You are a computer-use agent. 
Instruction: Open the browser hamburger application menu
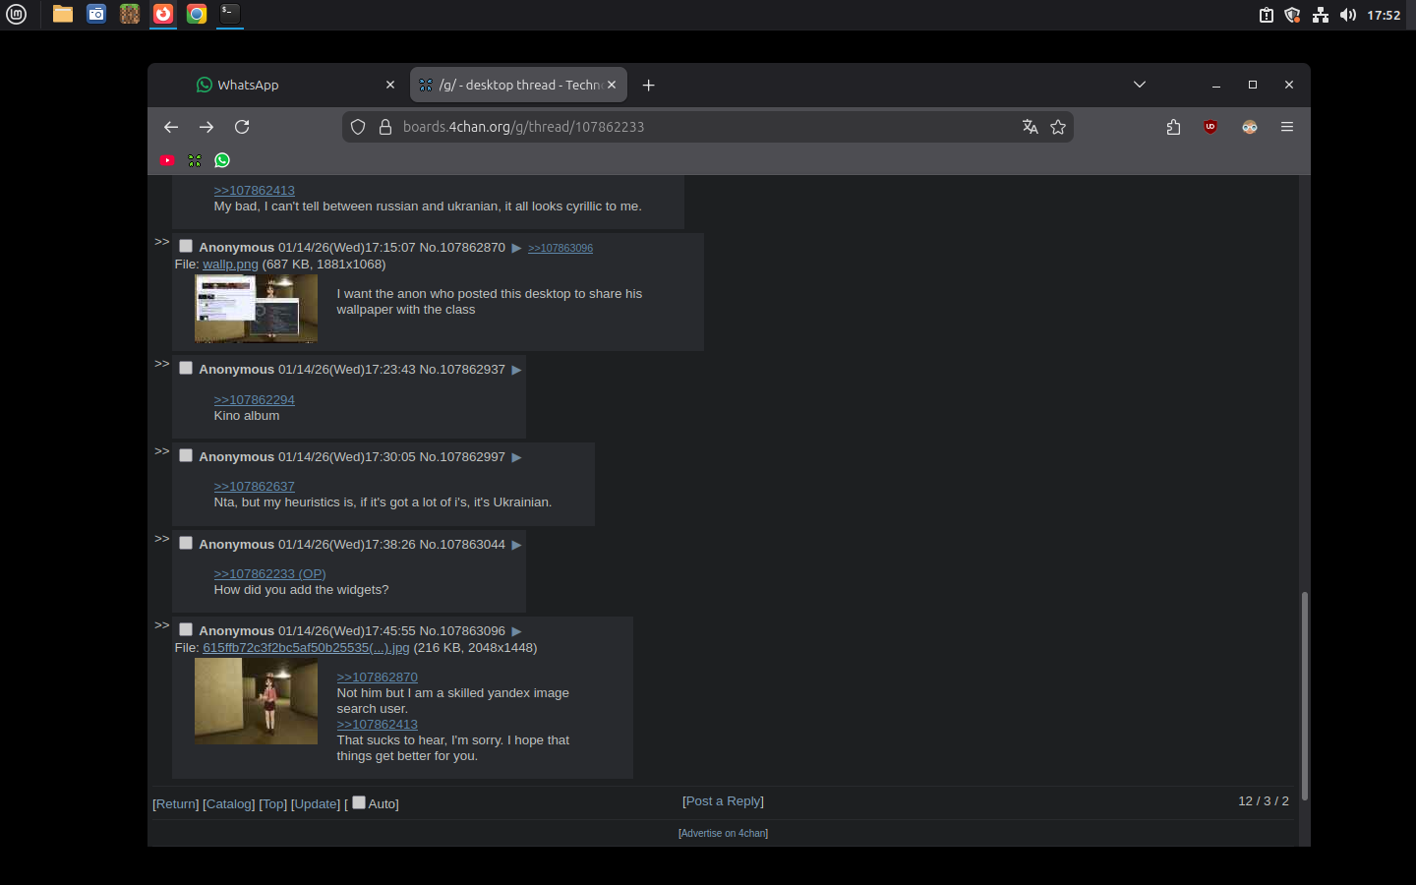click(1287, 127)
